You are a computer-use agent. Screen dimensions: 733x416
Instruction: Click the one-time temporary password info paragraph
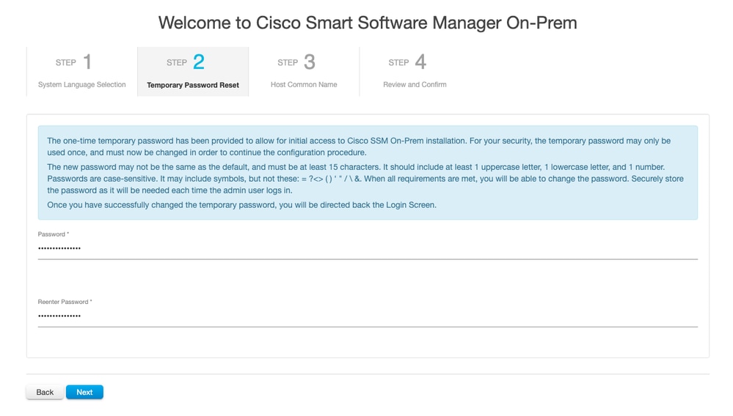(x=360, y=146)
